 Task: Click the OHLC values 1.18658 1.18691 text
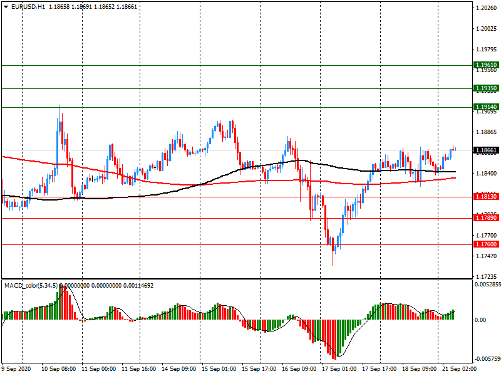70,7
